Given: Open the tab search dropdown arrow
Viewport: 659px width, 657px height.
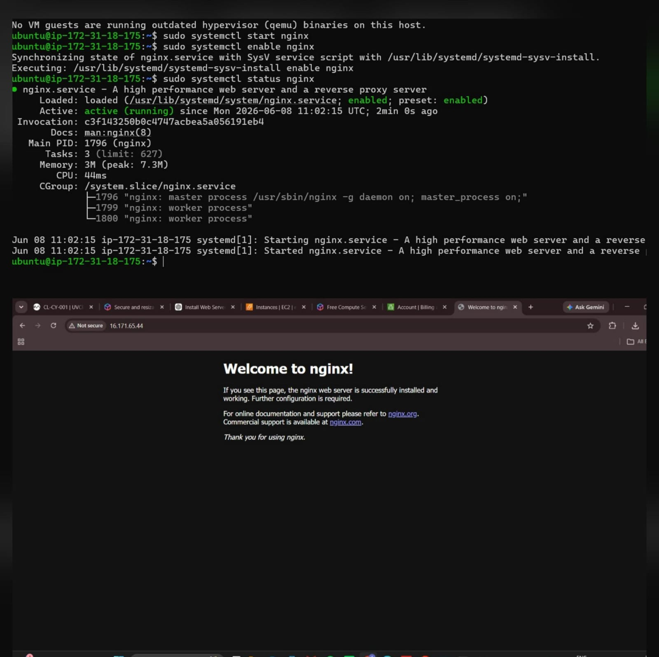Looking at the screenshot, I should [21, 307].
